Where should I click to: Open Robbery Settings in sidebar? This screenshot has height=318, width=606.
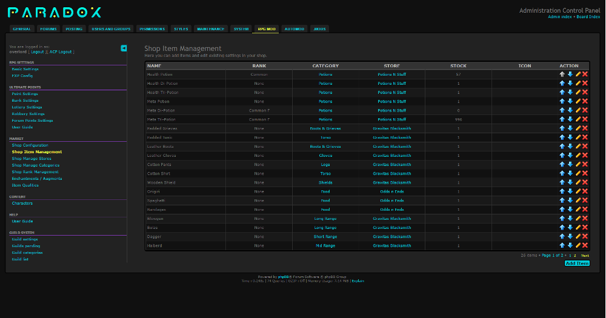[28, 114]
